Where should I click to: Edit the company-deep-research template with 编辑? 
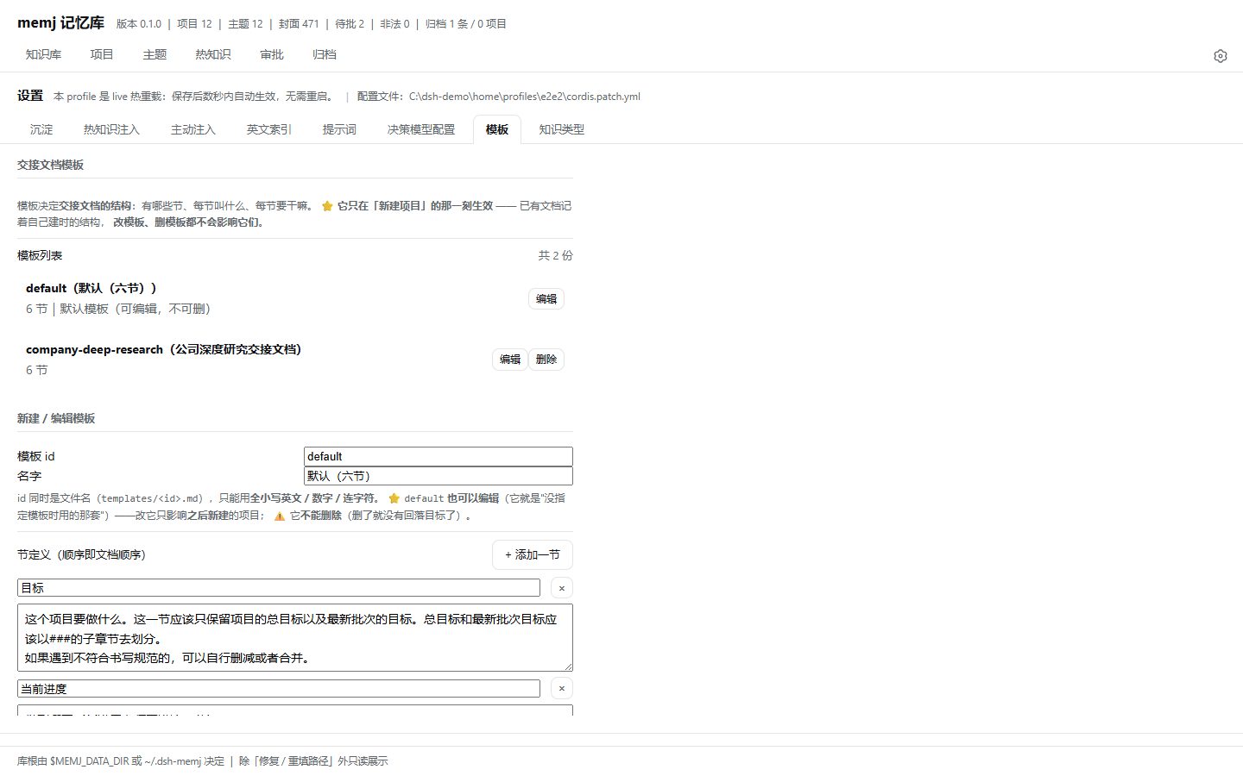coord(510,359)
